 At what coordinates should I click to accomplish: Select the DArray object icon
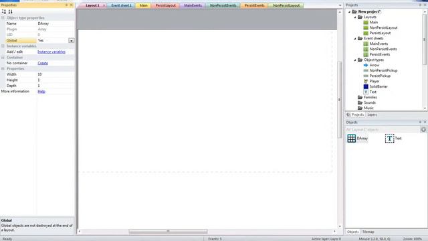click(351, 139)
